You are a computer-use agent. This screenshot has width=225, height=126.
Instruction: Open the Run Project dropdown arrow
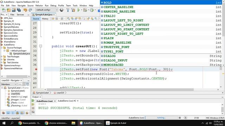(81, 10)
